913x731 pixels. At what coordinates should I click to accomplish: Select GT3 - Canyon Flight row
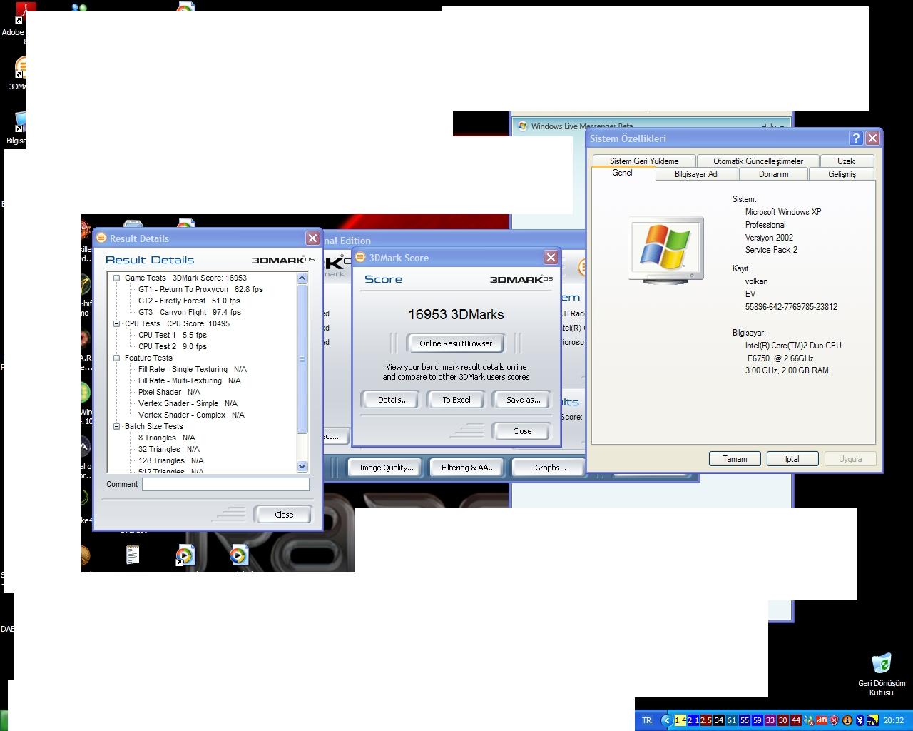pyautogui.click(x=190, y=313)
